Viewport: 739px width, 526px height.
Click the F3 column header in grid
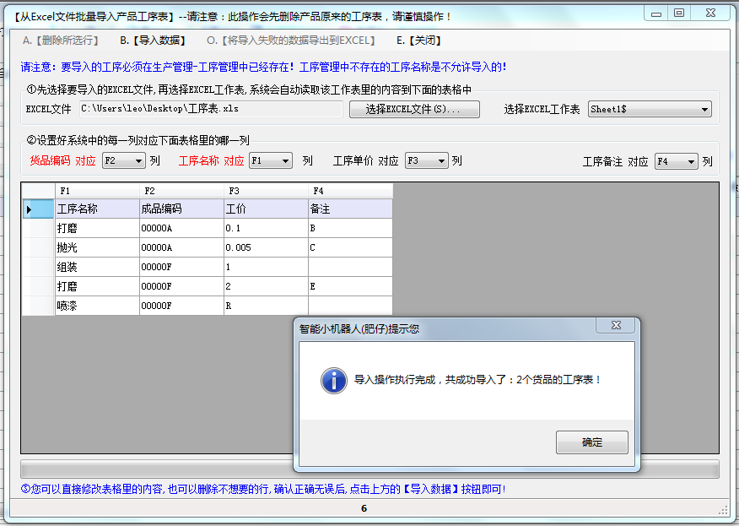(265, 191)
